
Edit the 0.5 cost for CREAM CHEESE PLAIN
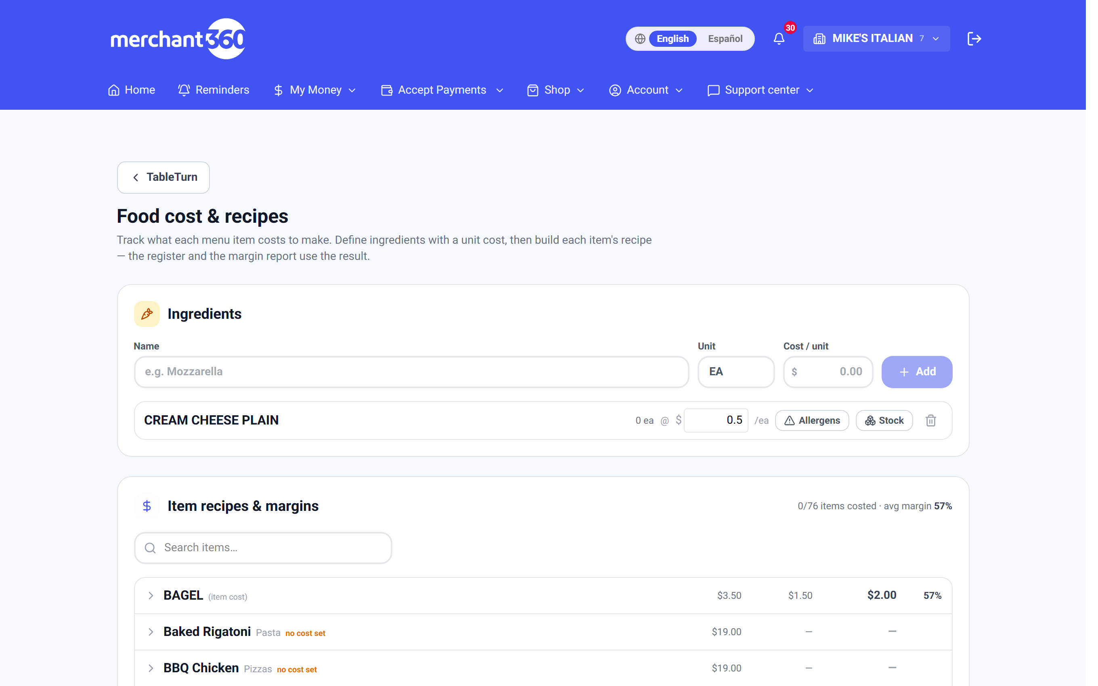click(715, 420)
